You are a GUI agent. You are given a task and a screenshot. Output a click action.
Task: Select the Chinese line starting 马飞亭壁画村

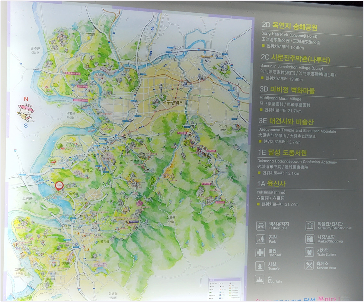[x=285, y=105]
